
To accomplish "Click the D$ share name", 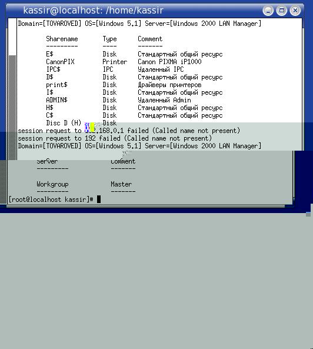I will pos(49,77).
